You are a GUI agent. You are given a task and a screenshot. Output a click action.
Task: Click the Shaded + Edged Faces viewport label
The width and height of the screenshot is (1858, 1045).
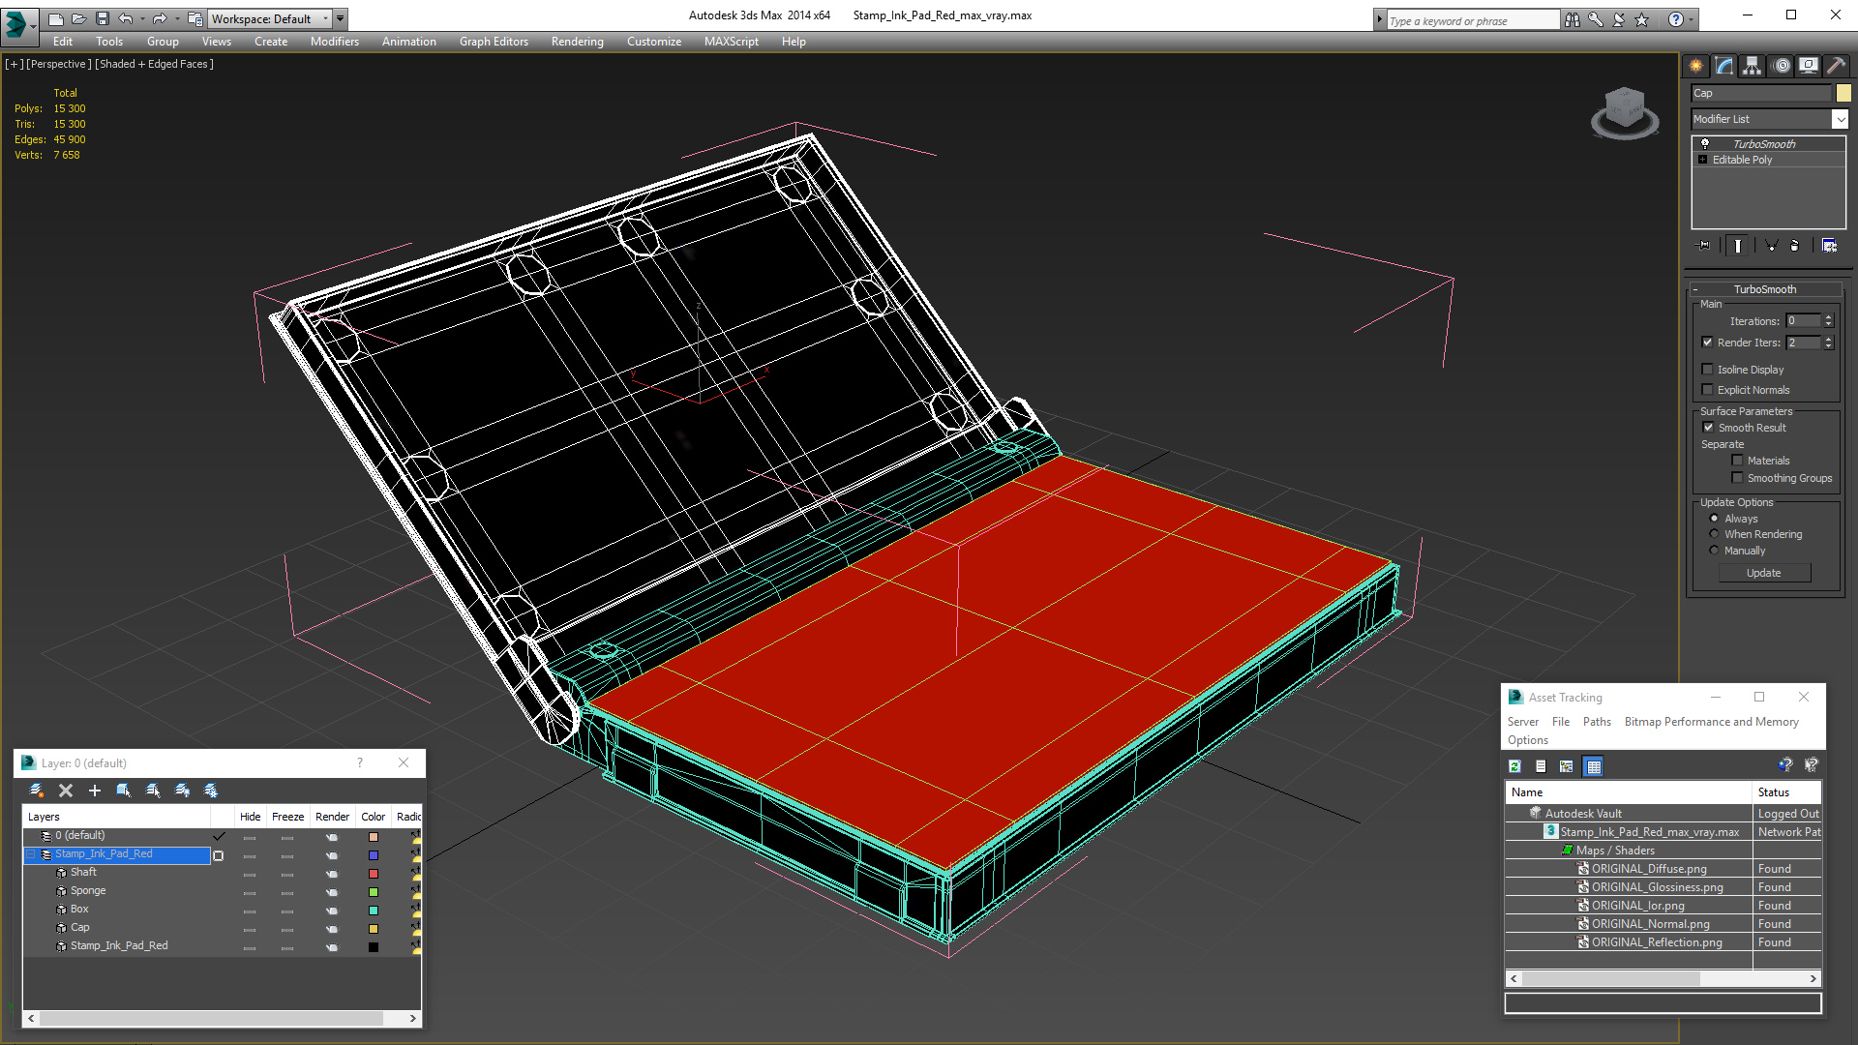pos(154,64)
